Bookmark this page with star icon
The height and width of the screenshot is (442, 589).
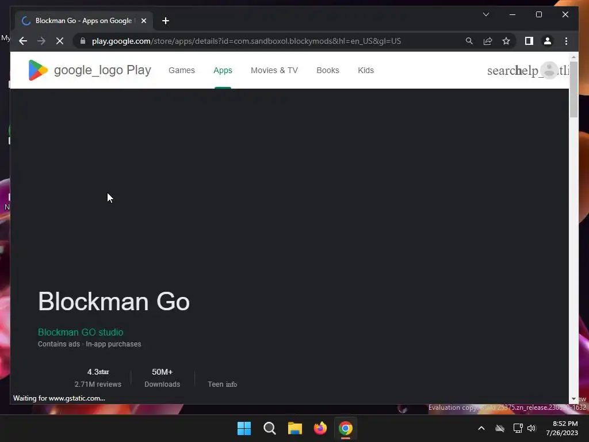(506, 41)
